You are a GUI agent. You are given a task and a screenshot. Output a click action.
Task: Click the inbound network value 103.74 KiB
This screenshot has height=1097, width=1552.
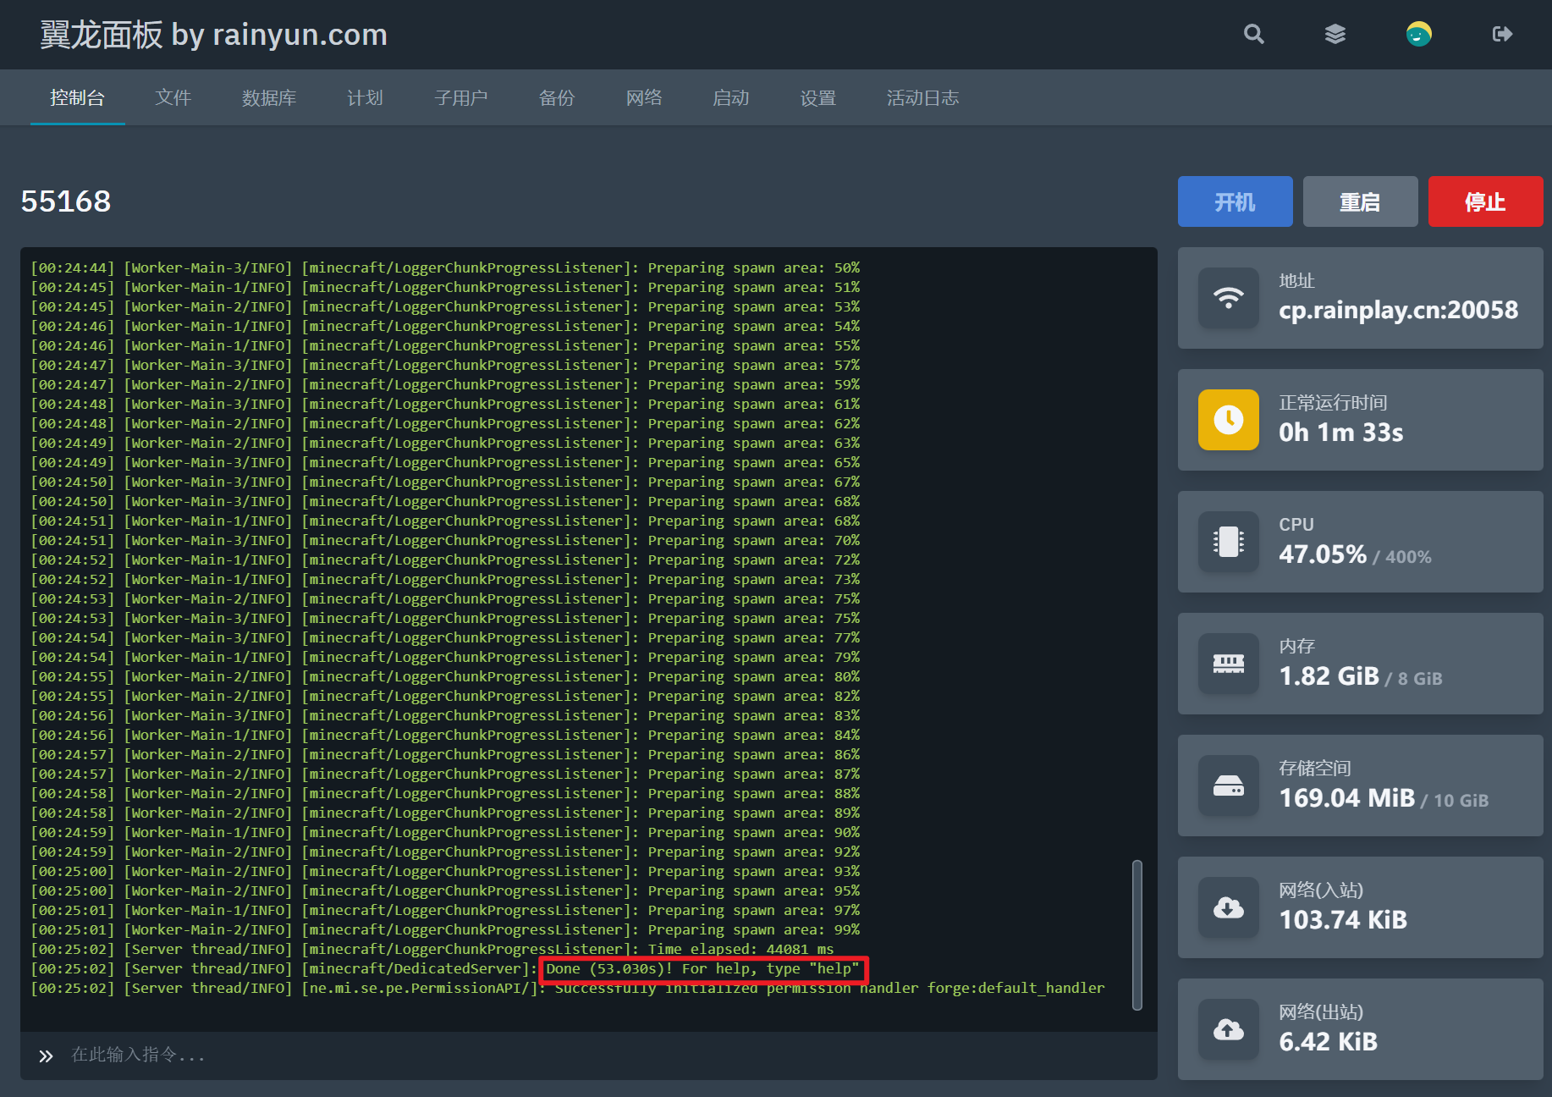pyautogui.click(x=1343, y=920)
